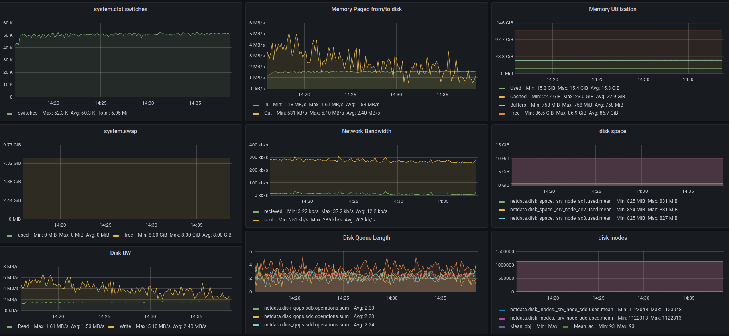Click the Mean_ac legend entry in disk inodes

pos(583,326)
